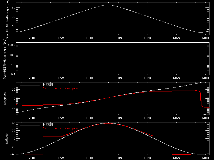Viewport: 214px width, 160px height.
Task: Click the 0.1 tick on Moon angle axis
Action: point(13,74)
